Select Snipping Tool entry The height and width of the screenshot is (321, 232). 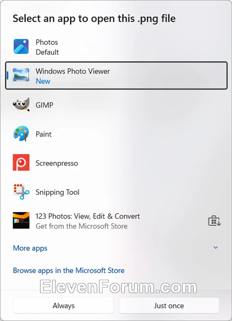(x=116, y=192)
